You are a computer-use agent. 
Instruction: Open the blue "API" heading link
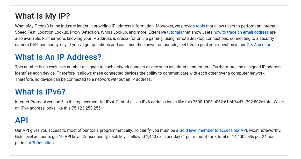[21, 120]
